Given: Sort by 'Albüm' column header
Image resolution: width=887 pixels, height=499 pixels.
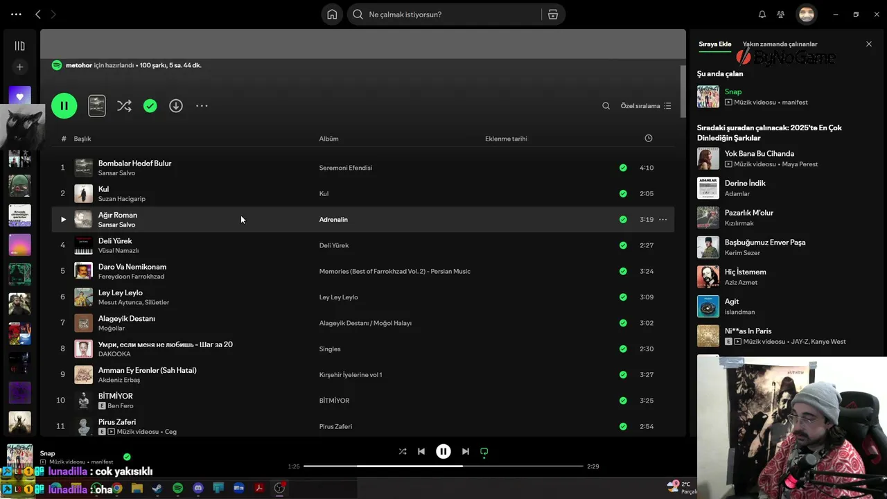Looking at the screenshot, I should point(329,139).
